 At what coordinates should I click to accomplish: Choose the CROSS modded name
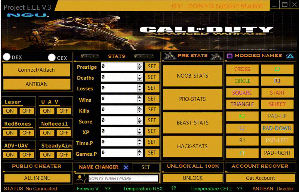click(242, 69)
